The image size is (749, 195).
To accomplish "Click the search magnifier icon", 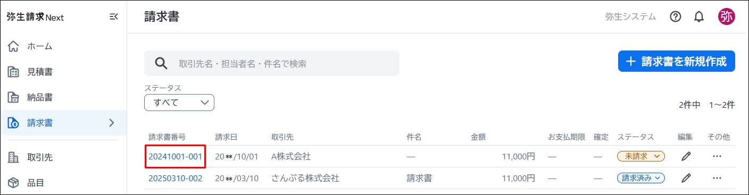I will (x=161, y=63).
